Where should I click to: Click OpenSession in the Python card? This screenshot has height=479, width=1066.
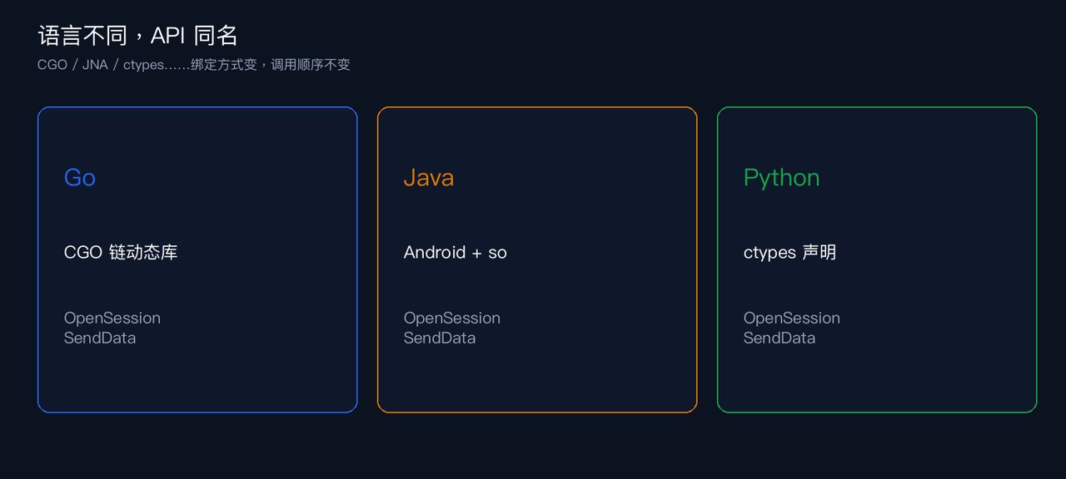click(792, 319)
